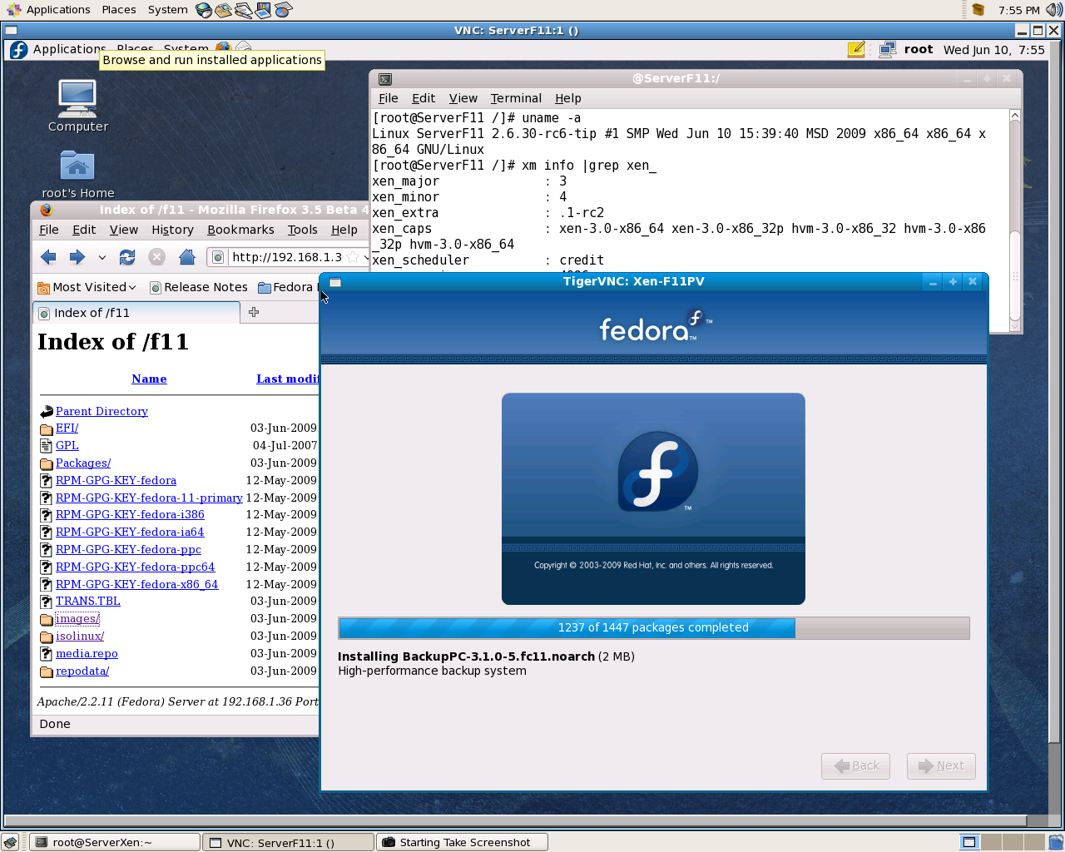Click the VNC window menu icon in title bar
Viewport: 1065px width, 852px height.
pyautogui.click(x=12, y=31)
